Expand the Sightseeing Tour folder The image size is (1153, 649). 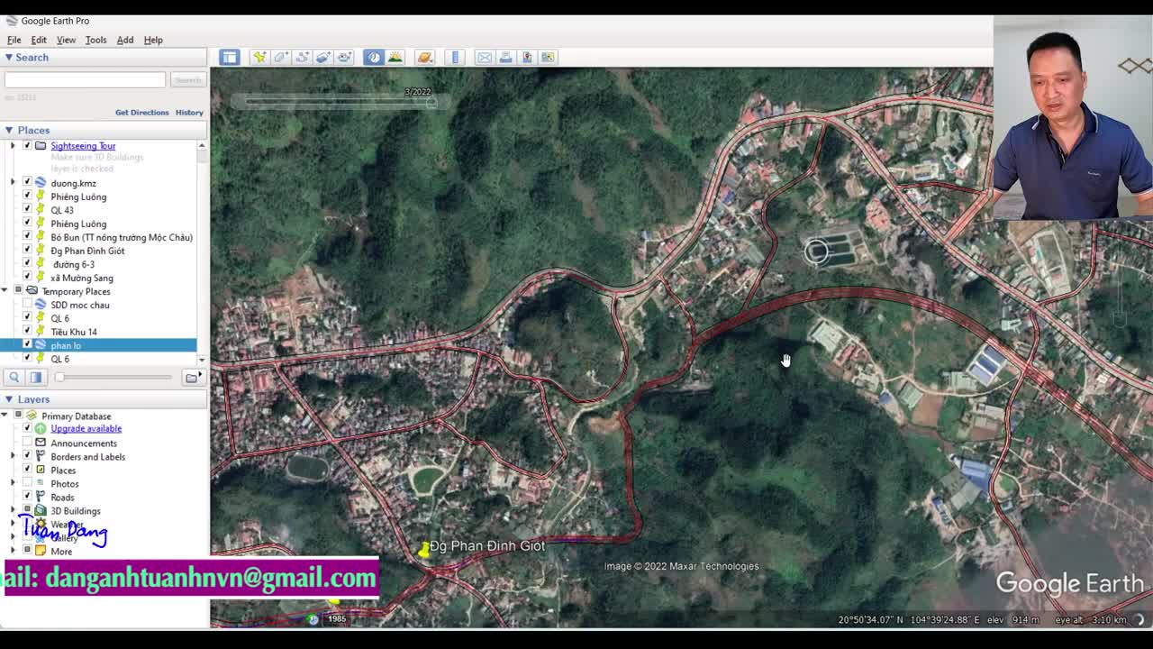point(13,146)
